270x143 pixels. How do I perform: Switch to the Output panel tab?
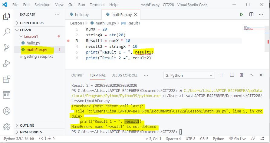pos(77,75)
